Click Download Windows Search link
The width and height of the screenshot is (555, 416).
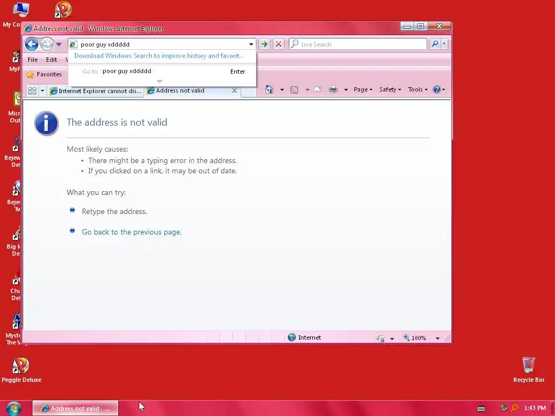159,56
